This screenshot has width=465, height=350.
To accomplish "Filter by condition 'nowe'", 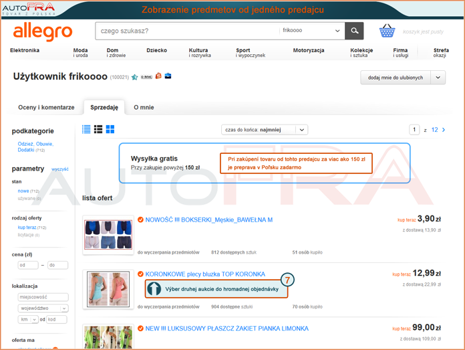I will pos(23,191).
